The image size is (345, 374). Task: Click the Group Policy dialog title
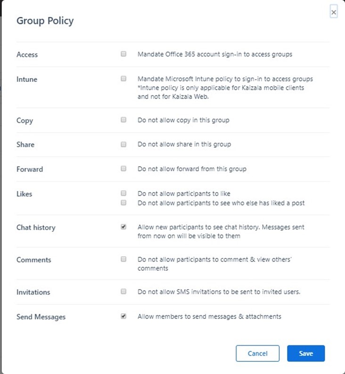tap(45, 21)
